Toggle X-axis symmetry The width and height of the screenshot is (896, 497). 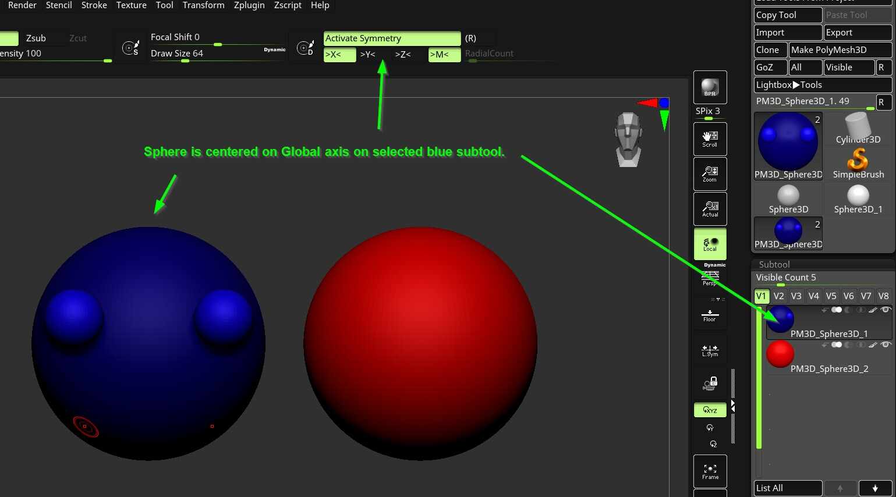[x=339, y=55]
